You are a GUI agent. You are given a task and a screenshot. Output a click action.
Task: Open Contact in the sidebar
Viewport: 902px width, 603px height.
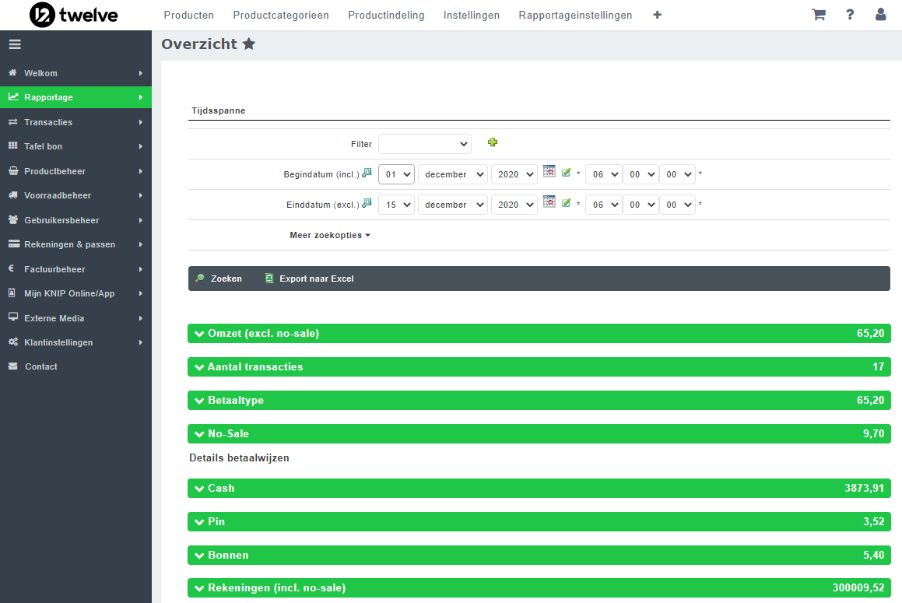click(40, 366)
